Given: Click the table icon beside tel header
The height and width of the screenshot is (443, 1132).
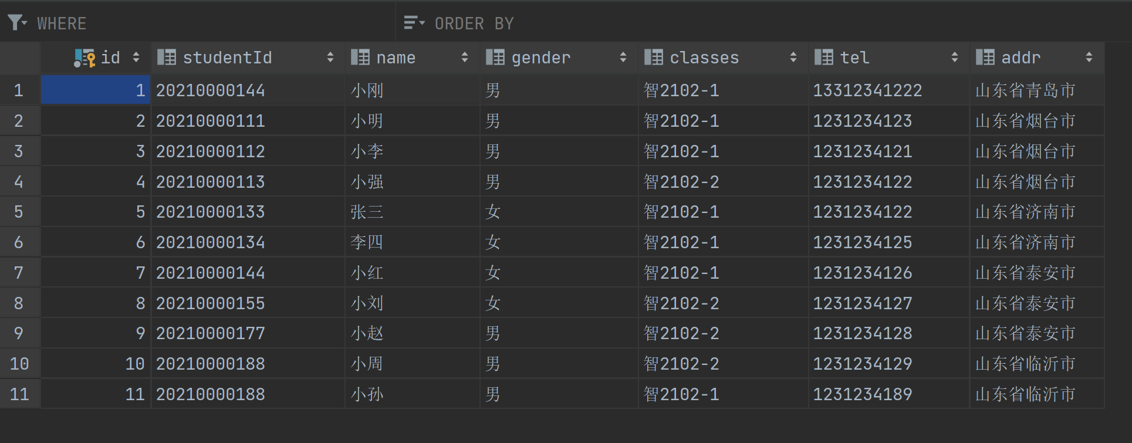Looking at the screenshot, I should 824,57.
